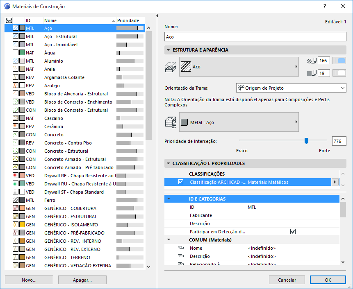Click the Nome text field
Viewport: 353px width, 289px height.
255,36
